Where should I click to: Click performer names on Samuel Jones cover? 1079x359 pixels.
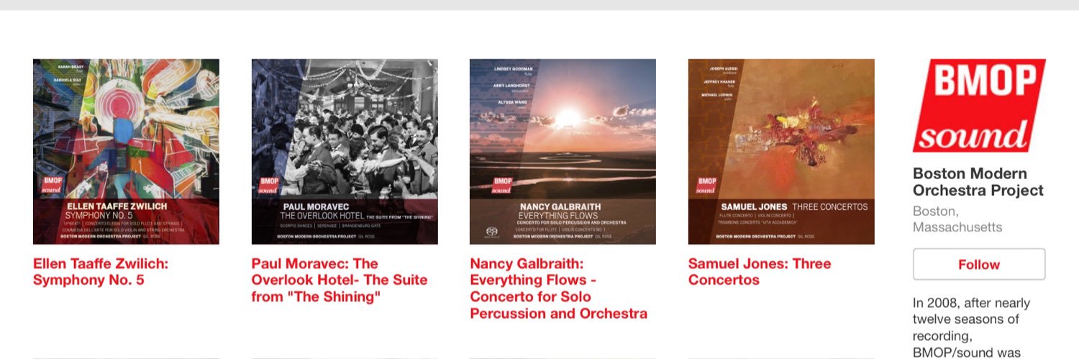point(722,83)
